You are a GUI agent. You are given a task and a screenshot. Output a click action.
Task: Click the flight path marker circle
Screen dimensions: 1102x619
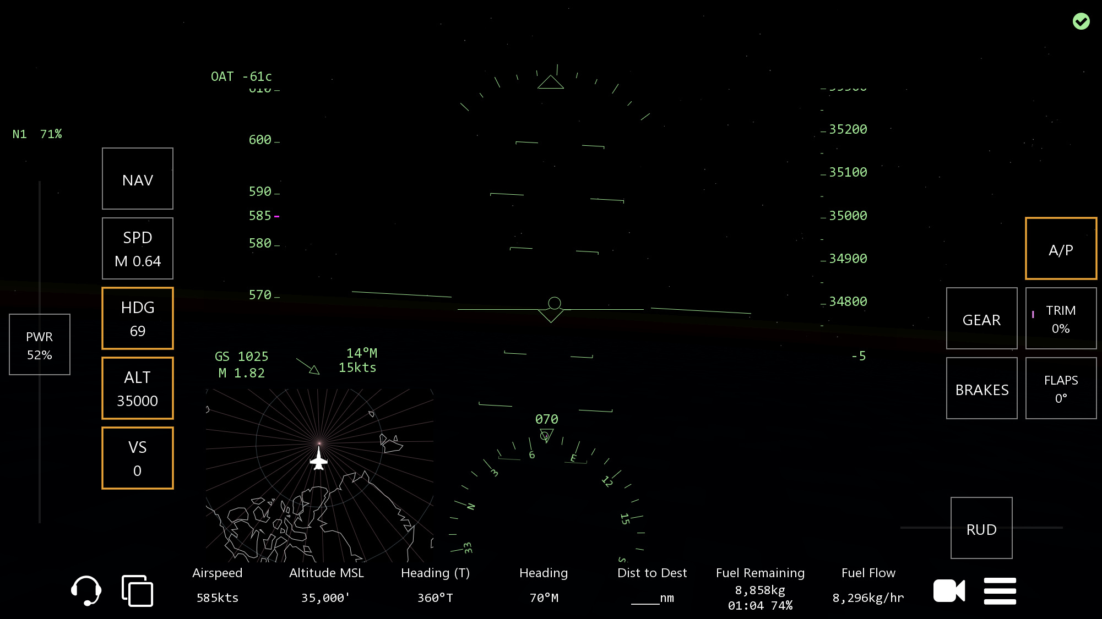coord(554,303)
